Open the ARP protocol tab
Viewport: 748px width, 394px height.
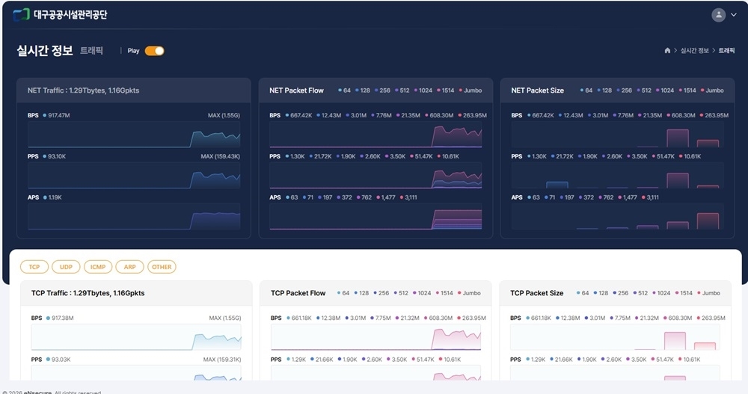[x=129, y=267]
